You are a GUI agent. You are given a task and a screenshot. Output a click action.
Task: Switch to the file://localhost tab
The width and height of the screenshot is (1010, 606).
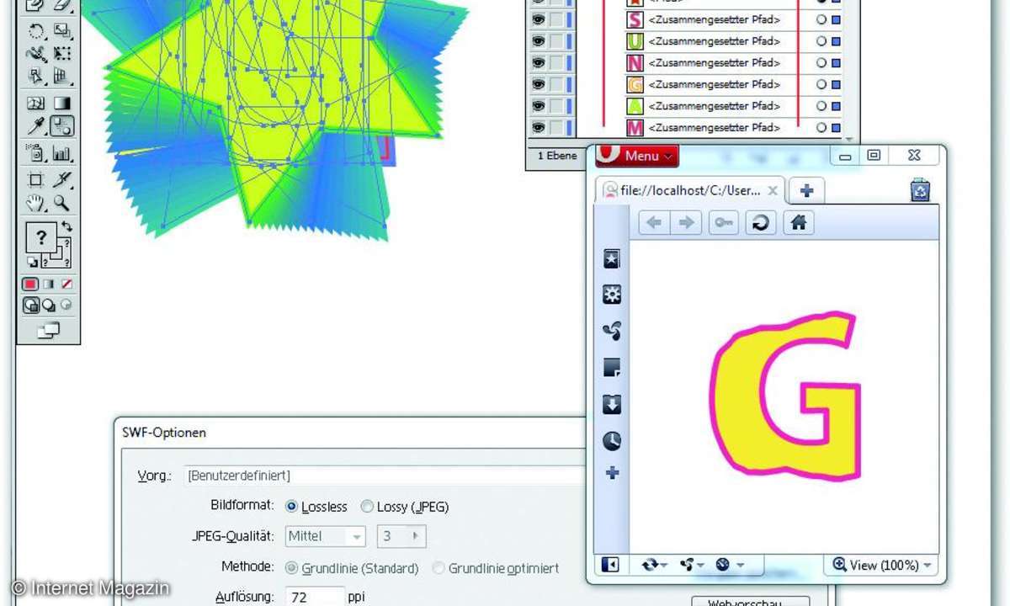click(690, 191)
